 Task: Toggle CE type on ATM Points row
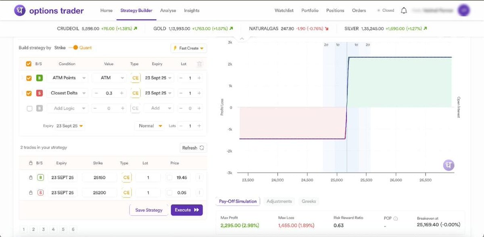click(136, 78)
